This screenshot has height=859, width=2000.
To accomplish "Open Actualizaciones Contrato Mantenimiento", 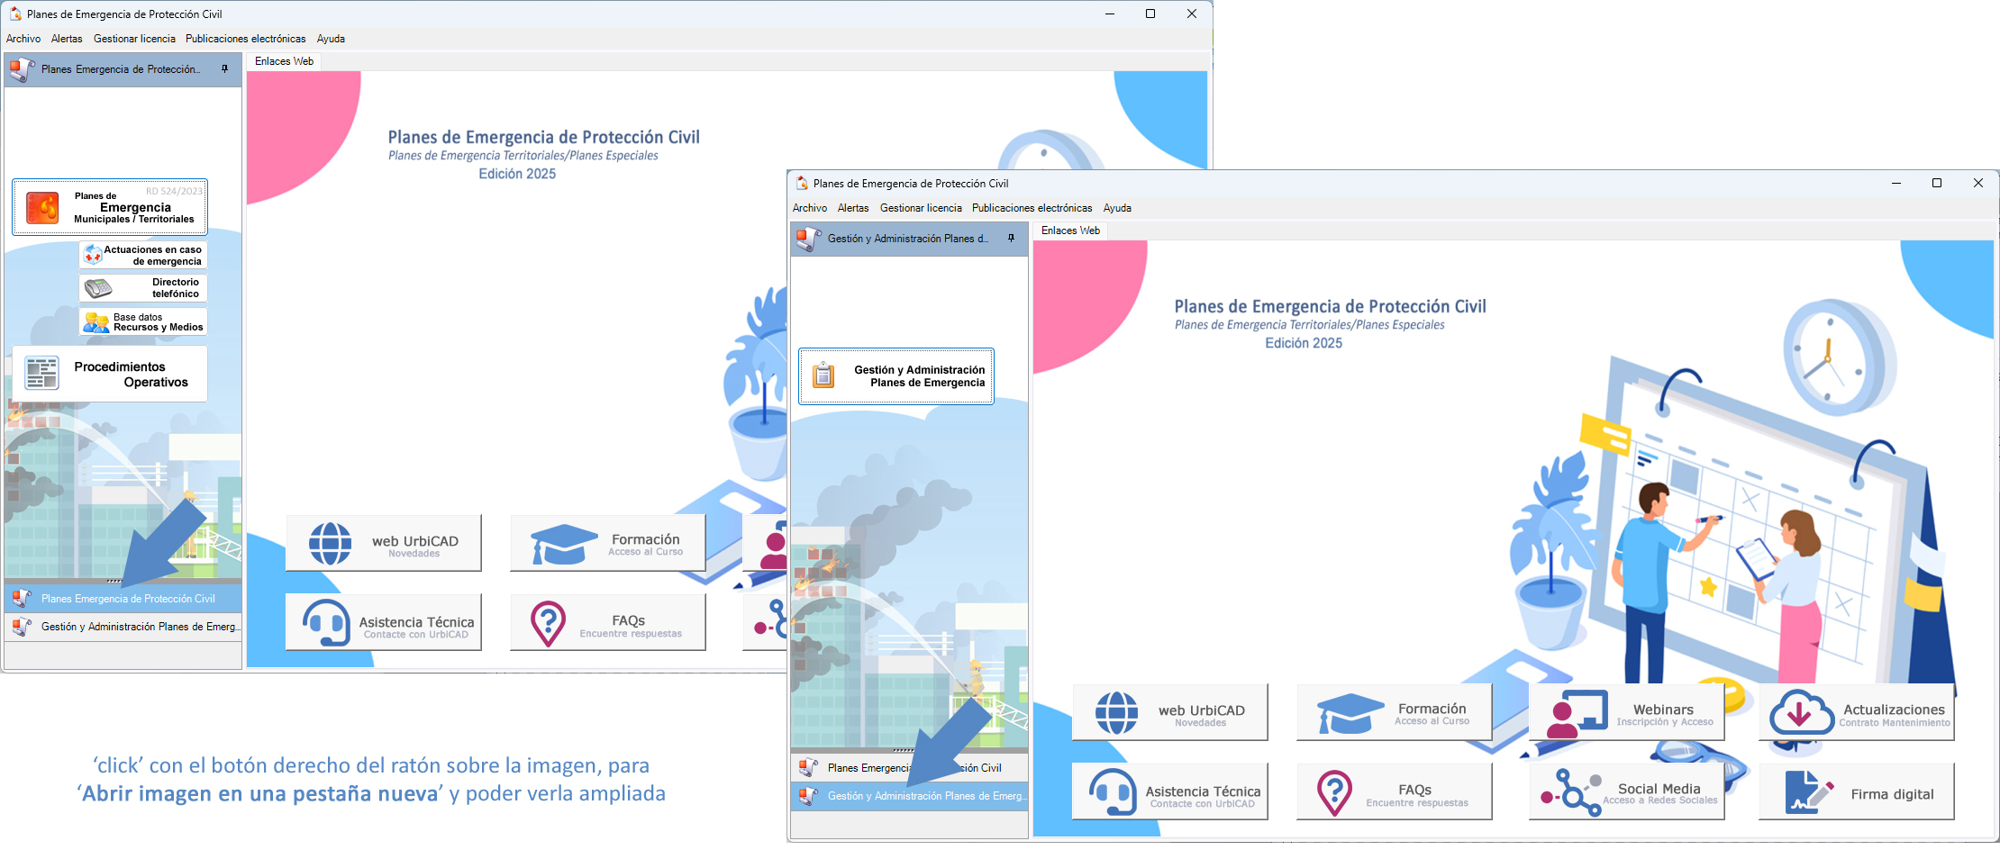I will (x=1857, y=712).
